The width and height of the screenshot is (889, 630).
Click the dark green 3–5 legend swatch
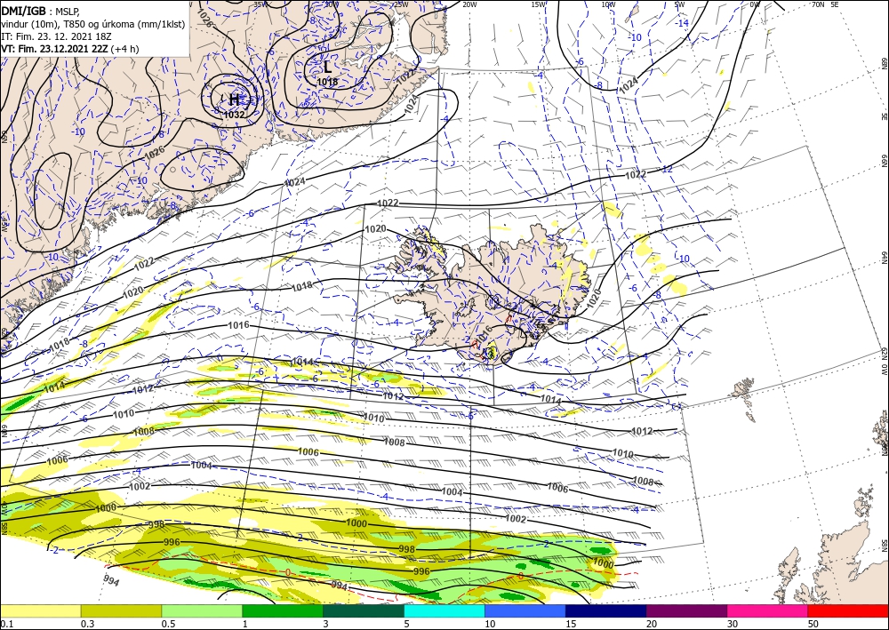point(364,610)
